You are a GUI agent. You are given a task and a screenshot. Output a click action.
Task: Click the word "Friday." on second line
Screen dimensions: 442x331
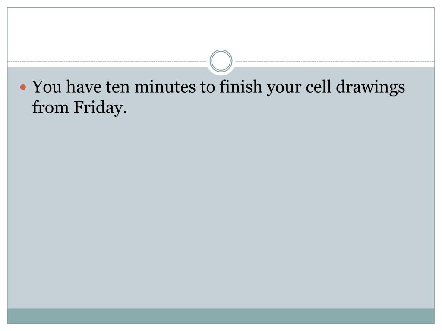tap(100, 108)
